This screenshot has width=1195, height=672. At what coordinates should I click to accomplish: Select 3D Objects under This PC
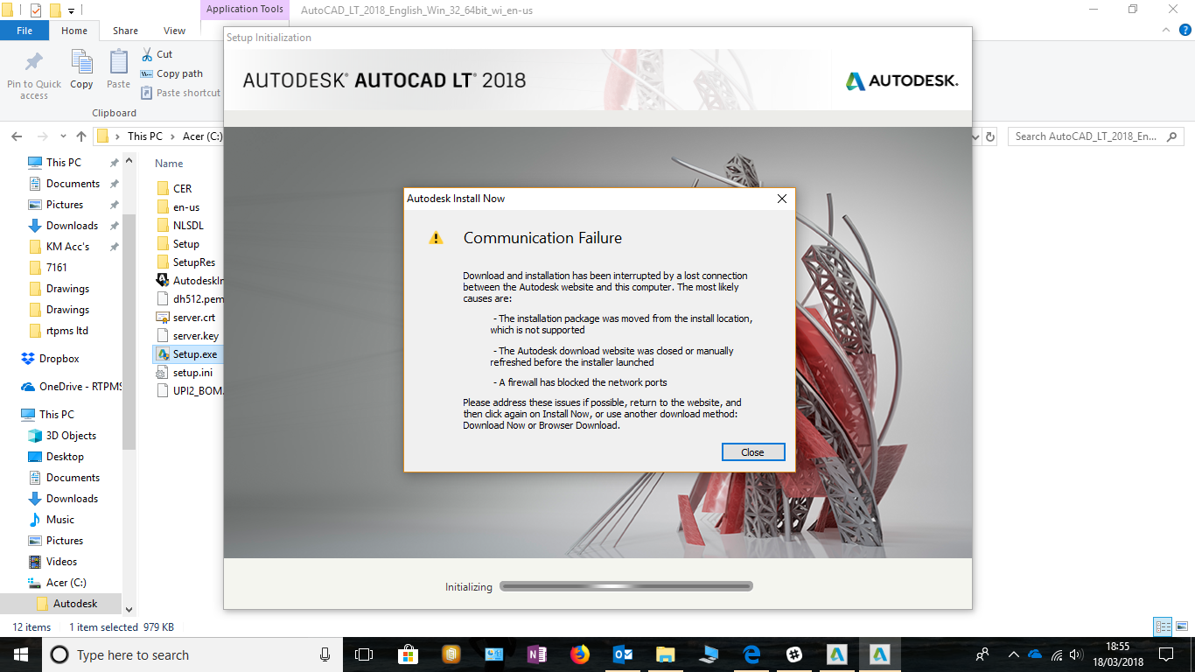pyautogui.click(x=71, y=436)
